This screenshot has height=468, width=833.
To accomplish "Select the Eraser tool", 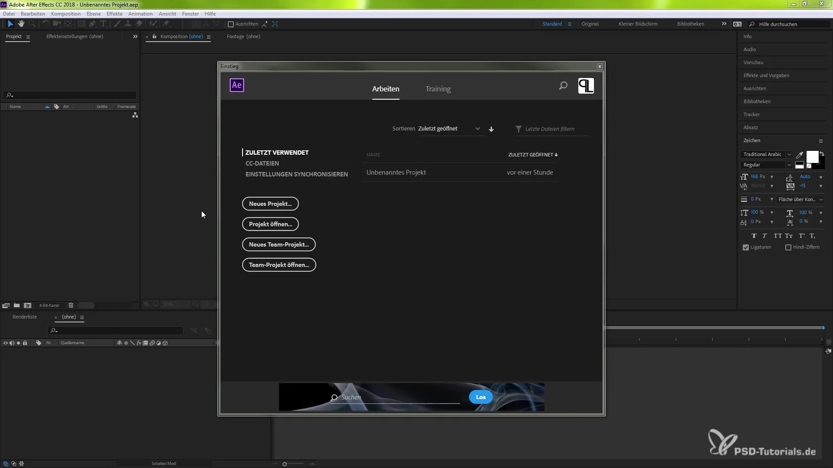I will (x=139, y=24).
